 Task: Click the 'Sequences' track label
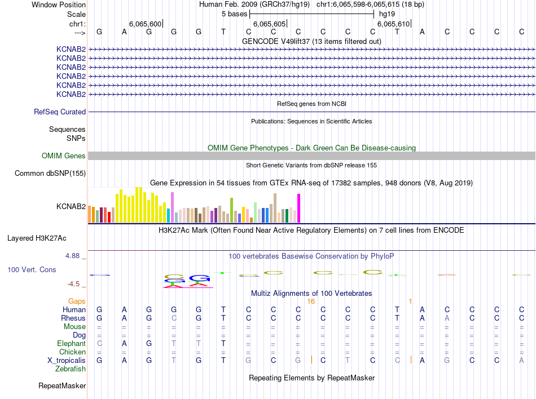(x=67, y=130)
